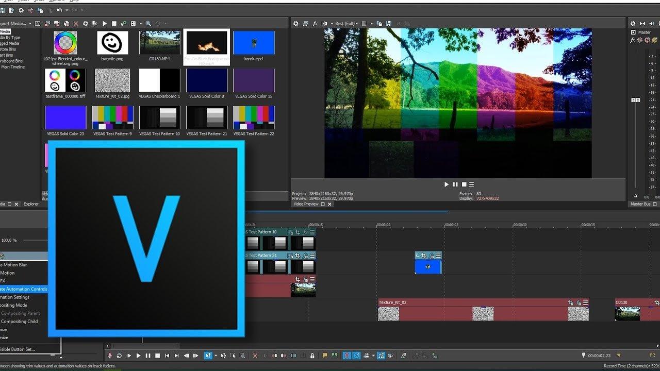Insert a marker on the timeline

pyautogui.click(x=324, y=356)
